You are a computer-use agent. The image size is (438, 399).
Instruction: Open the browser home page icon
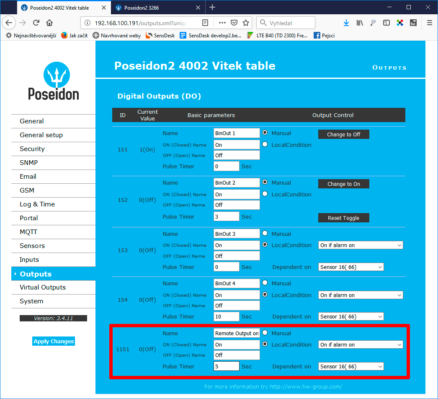49,23
